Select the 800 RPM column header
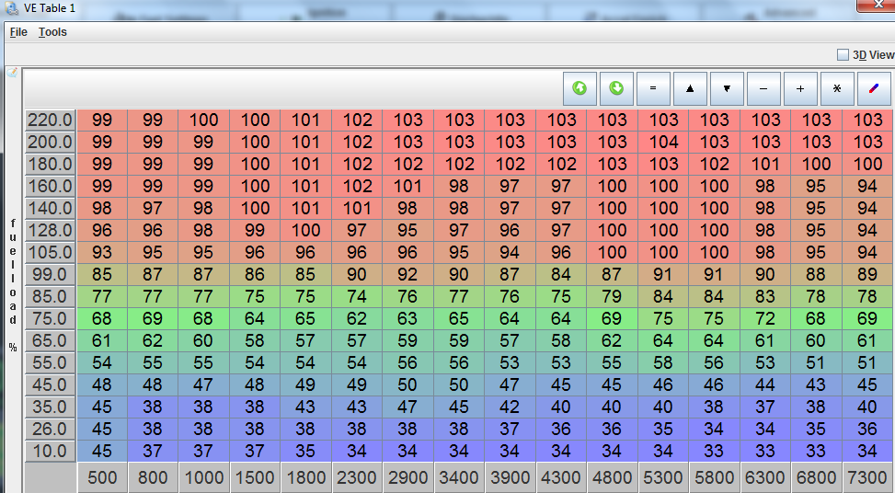 pos(153,477)
